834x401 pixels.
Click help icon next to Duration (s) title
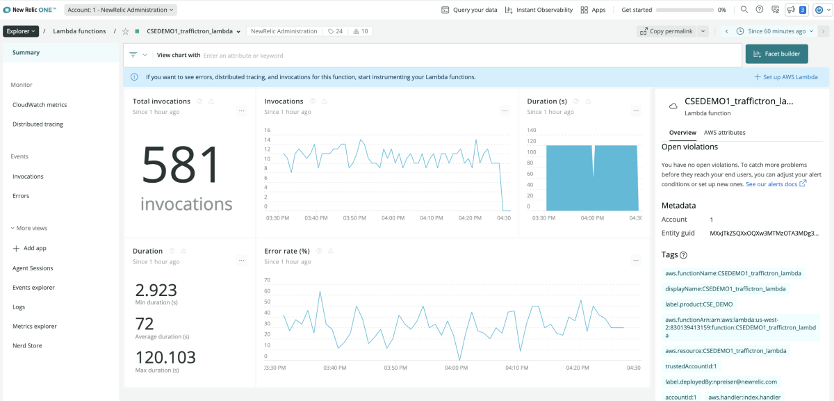pos(575,101)
